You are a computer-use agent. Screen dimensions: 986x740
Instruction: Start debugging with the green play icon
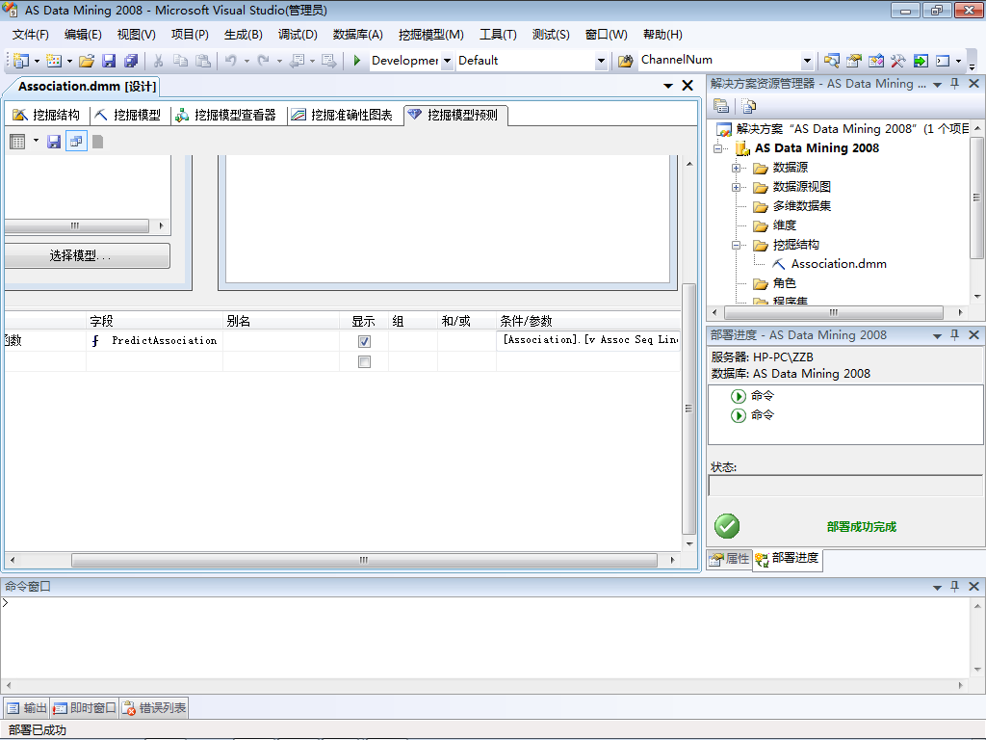[x=357, y=61]
